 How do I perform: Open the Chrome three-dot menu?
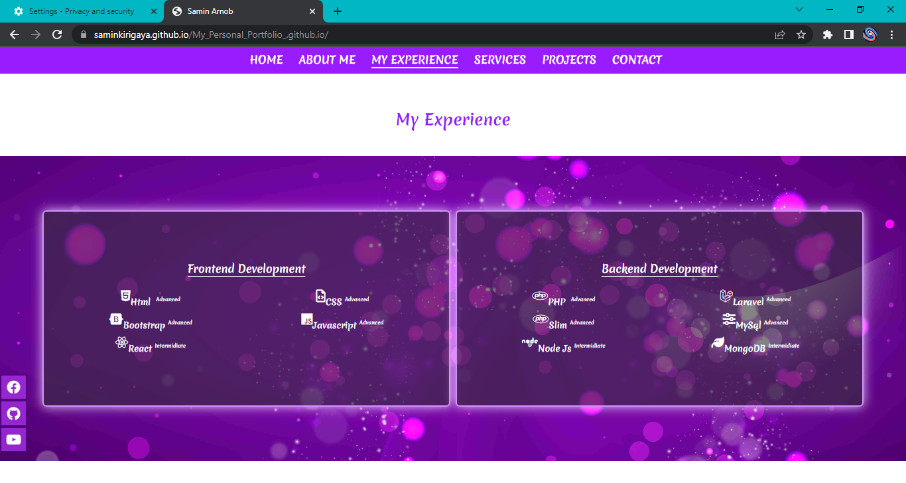(x=892, y=34)
